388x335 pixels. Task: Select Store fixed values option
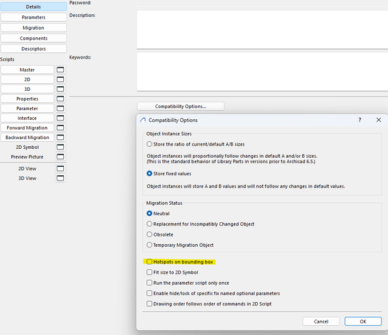pos(169,174)
